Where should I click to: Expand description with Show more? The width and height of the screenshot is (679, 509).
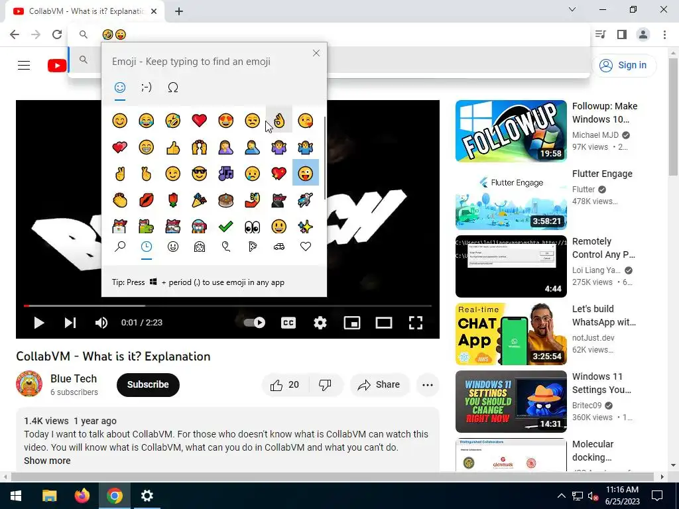[47, 461]
